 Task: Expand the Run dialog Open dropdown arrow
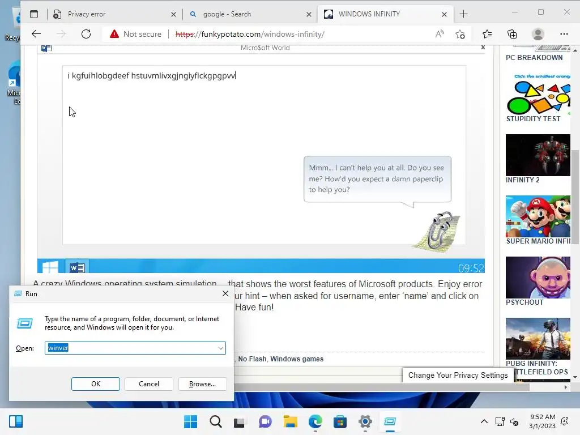click(x=220, y=348)
